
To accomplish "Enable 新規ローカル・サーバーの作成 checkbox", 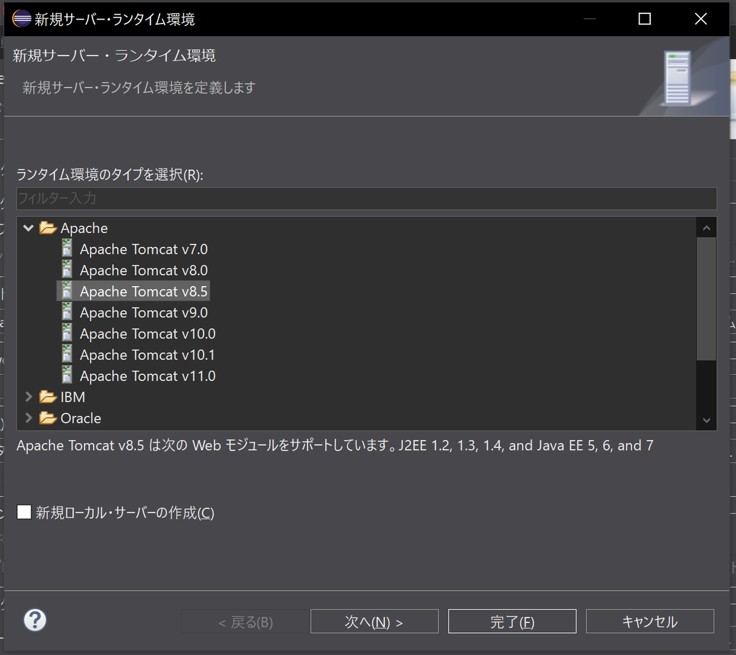I will click(x=24, y=512).
